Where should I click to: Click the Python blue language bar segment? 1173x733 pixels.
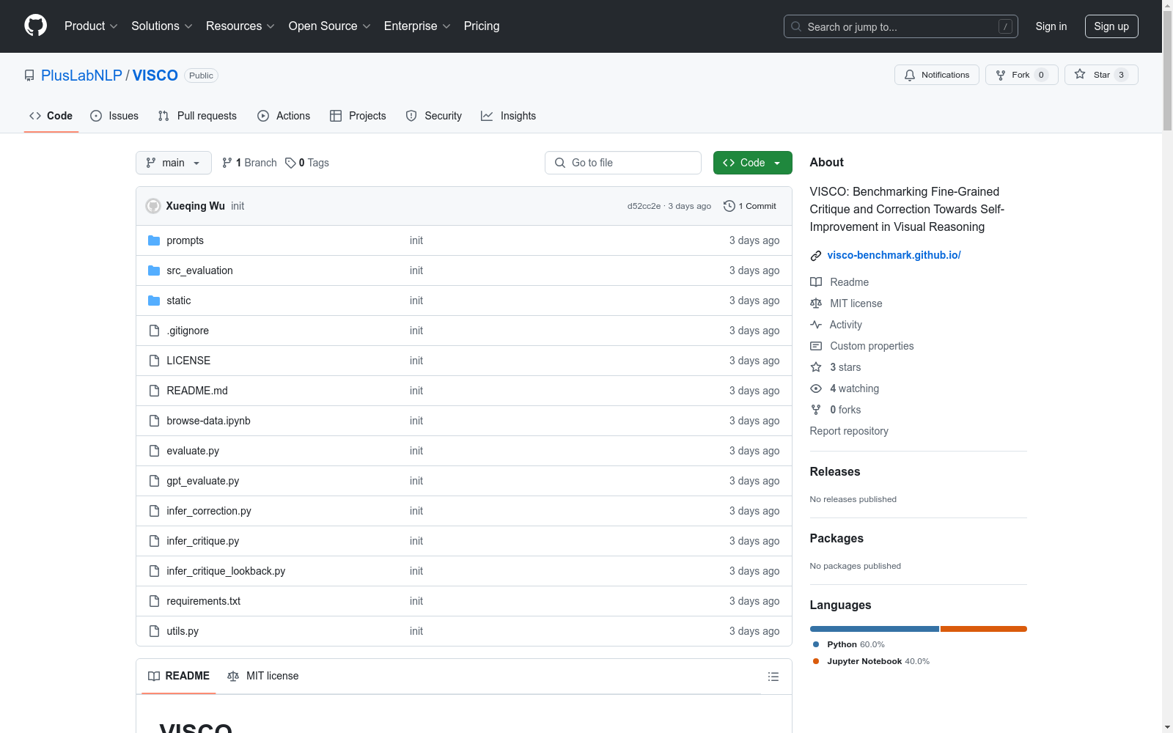point(875,629)
